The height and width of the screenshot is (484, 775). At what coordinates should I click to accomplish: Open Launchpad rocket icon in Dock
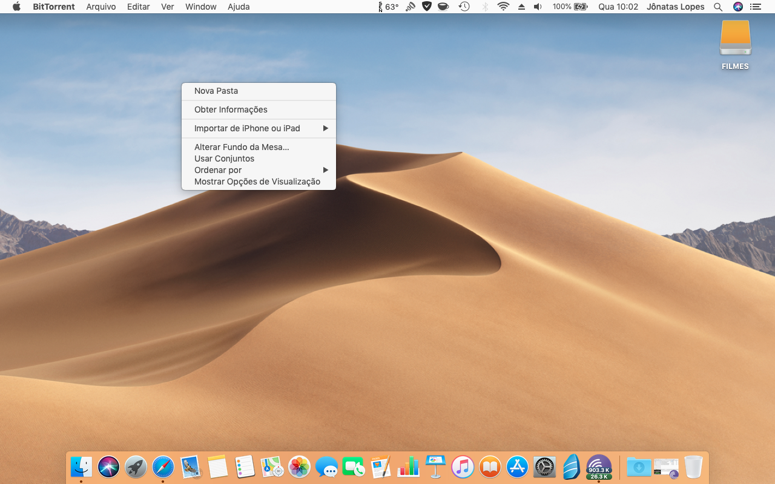point(136,466)
